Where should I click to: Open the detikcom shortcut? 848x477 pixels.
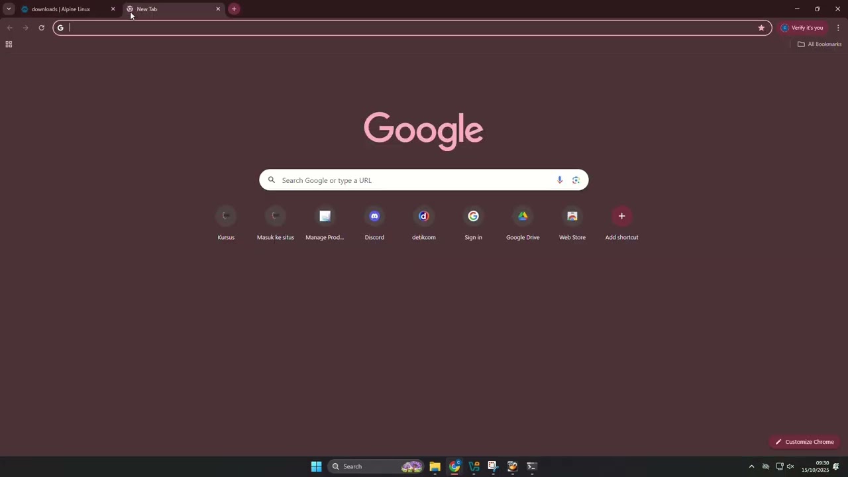point(424,223)
